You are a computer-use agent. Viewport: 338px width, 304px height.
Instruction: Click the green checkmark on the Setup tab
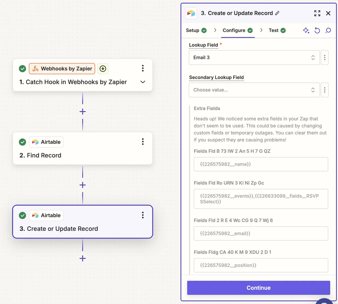[205, 30]
